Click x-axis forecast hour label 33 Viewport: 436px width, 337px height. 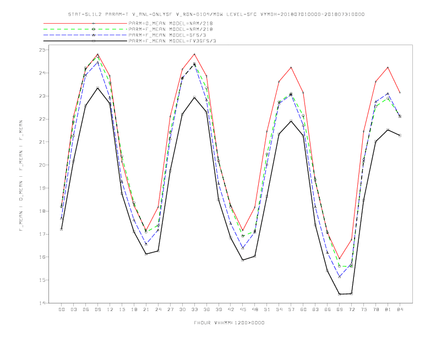[194, 309]
